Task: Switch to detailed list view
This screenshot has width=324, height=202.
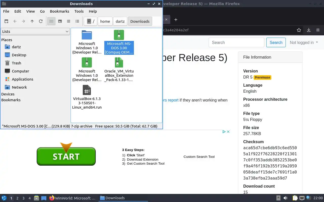Action: point(77,21)
